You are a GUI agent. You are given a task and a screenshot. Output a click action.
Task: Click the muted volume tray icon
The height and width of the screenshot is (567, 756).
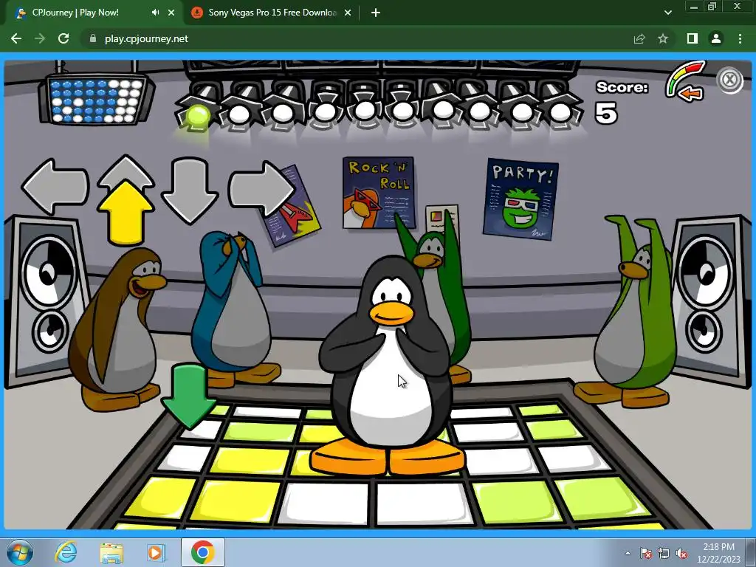(681, 553)
